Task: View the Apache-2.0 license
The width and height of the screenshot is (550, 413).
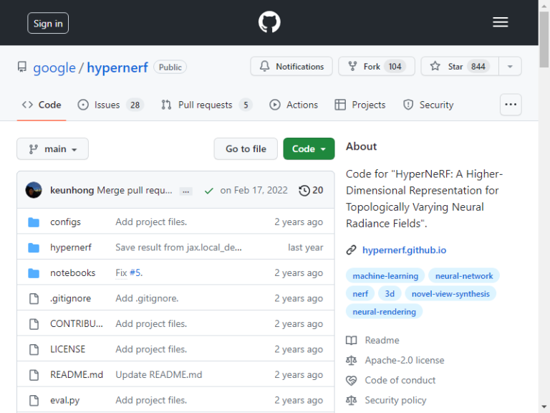Action: pyautogui.click(x=405, y=360)
